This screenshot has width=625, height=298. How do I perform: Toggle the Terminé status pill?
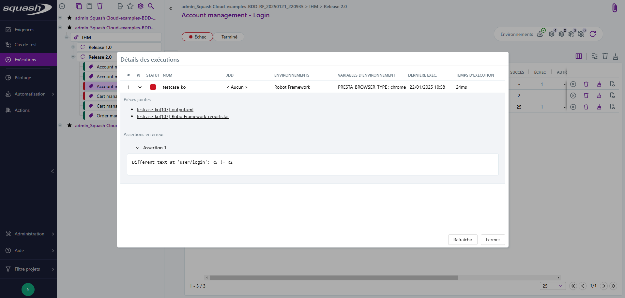[229, 37]
